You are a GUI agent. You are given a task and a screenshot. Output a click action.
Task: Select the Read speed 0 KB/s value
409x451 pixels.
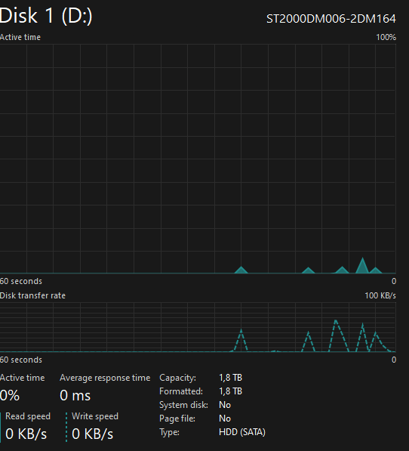coord(26,434)
